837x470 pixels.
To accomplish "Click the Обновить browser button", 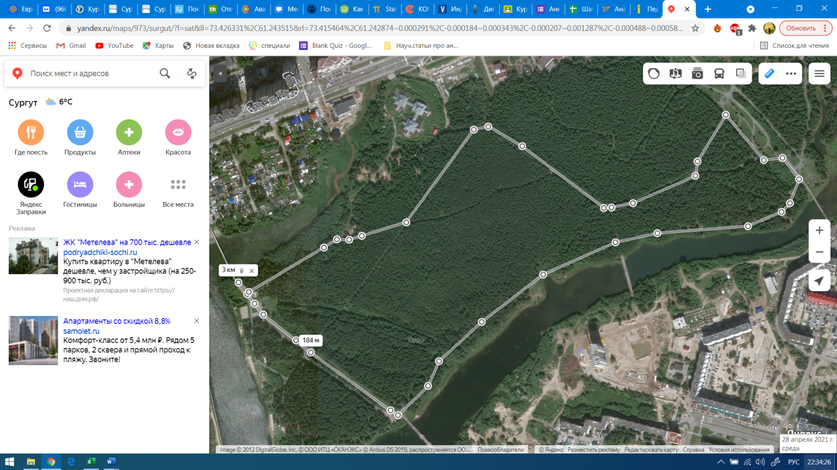I will (805, 28).
